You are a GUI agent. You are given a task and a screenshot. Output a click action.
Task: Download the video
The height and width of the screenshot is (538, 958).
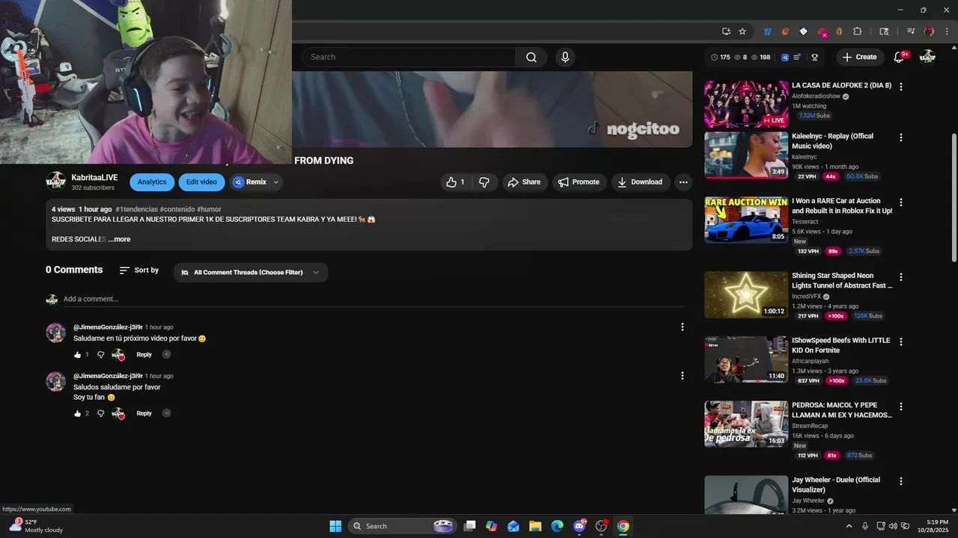point(640,182)
